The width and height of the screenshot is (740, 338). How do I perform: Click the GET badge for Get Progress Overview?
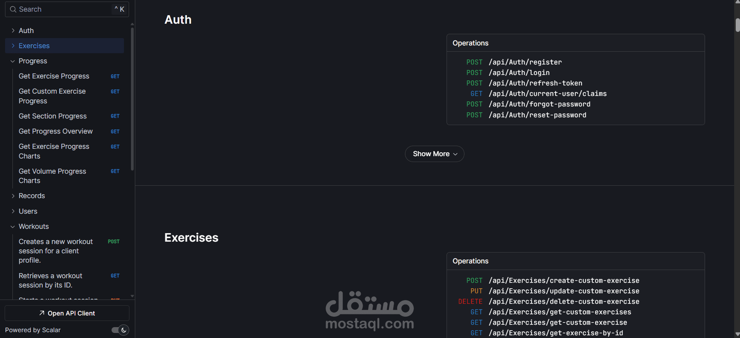point(115,132)
